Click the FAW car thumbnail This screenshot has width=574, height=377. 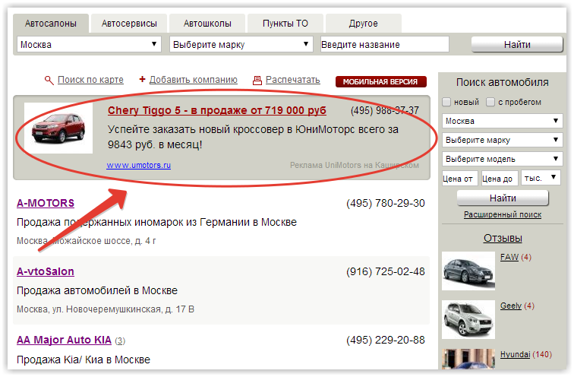[468, 271]
